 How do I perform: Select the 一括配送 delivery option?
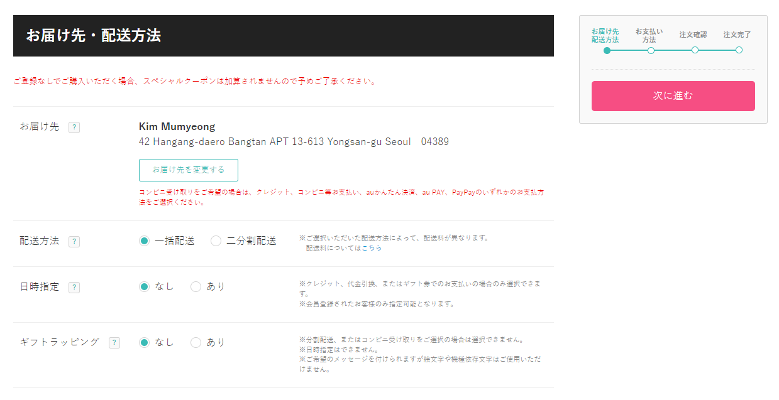[145, 241]
